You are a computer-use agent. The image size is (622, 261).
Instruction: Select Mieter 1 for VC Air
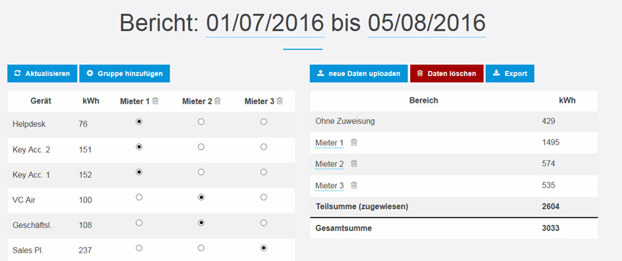(x=139, y=197)
